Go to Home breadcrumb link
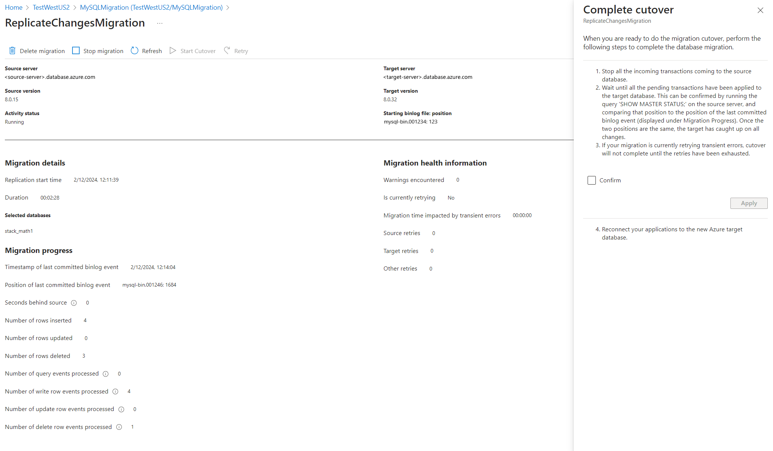The image size is (773, 451). [13, 7]
